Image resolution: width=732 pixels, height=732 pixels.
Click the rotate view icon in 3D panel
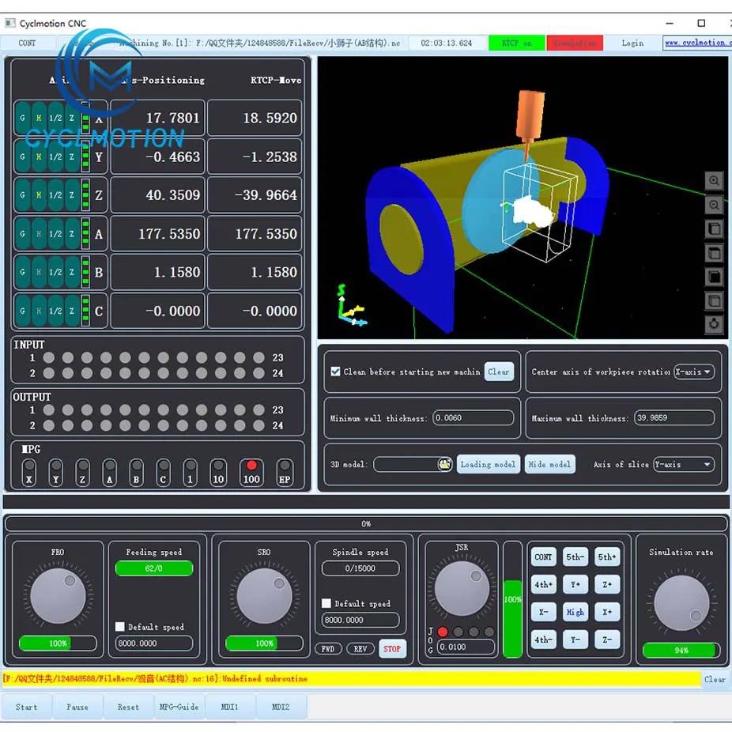(x=714, y=324)
